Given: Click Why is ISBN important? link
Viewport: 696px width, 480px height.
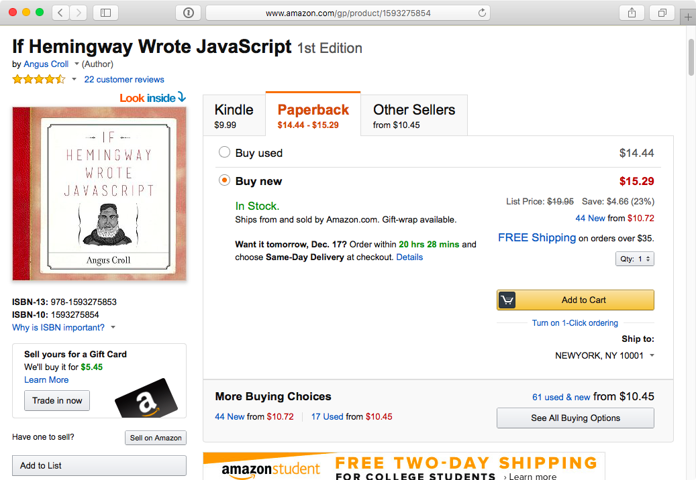Looking at the screenshot, I should coord(58,328).
